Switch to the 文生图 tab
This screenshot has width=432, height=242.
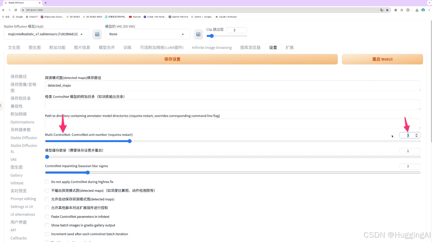(x=14, y=47)
